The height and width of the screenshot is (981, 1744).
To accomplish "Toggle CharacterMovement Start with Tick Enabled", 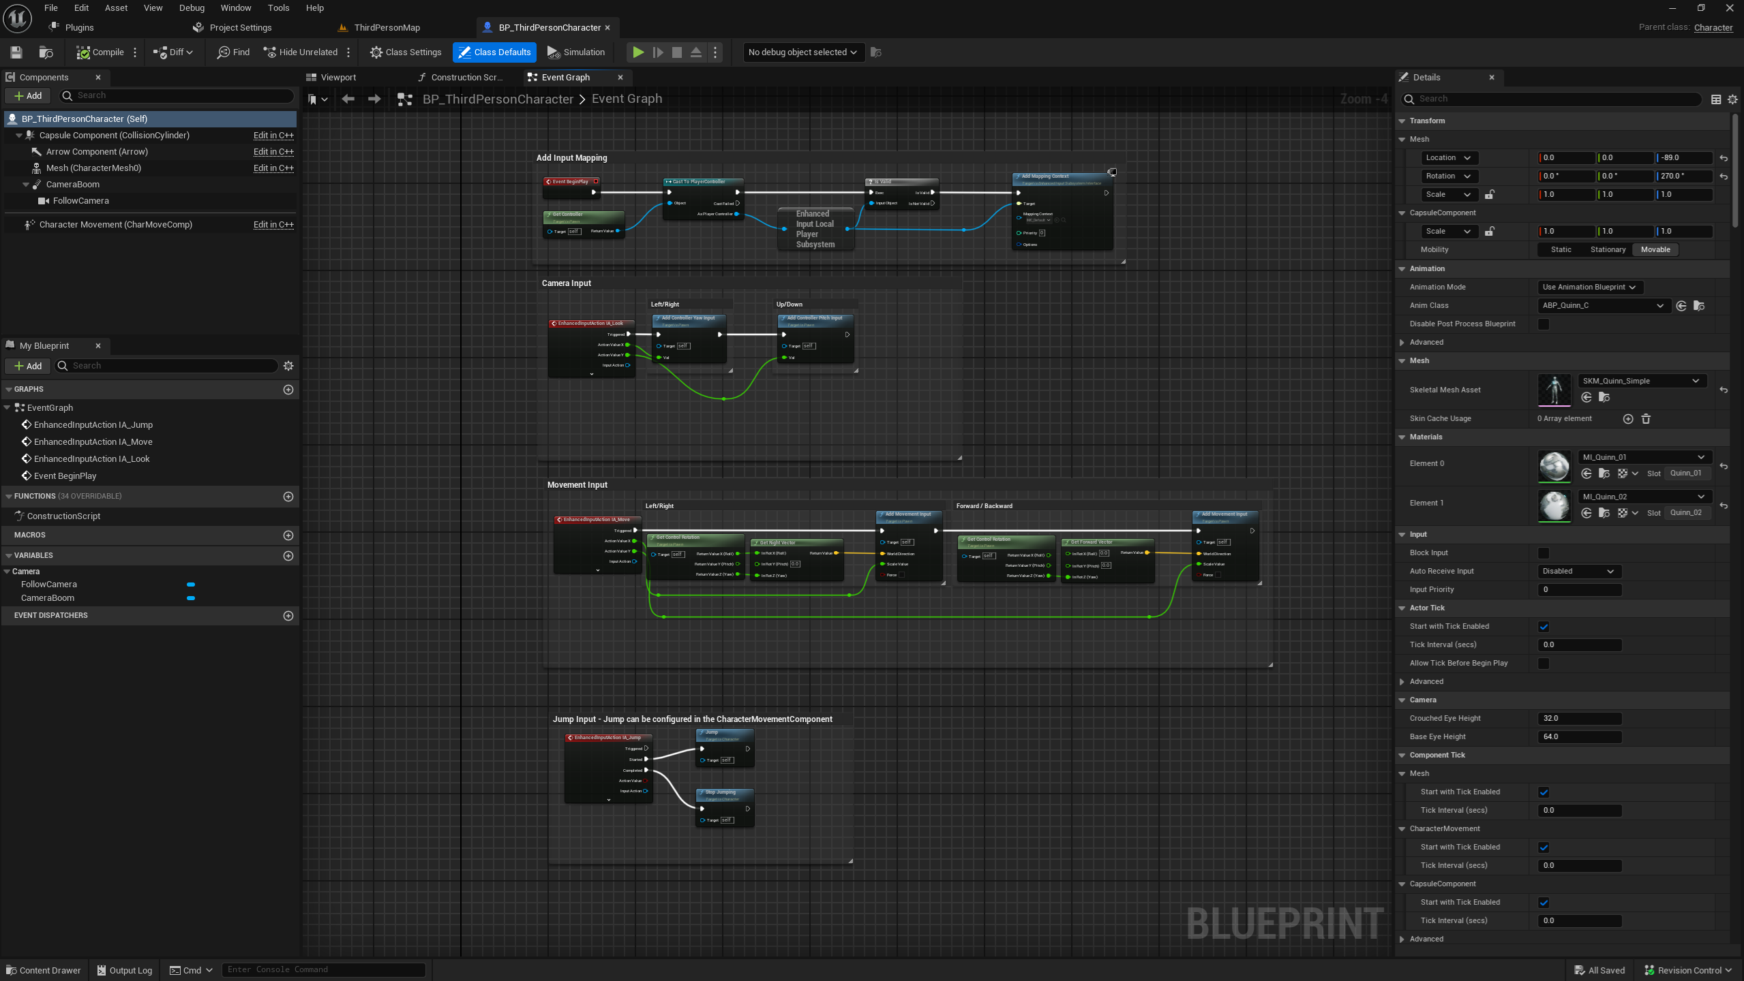I will point(1544,847).
